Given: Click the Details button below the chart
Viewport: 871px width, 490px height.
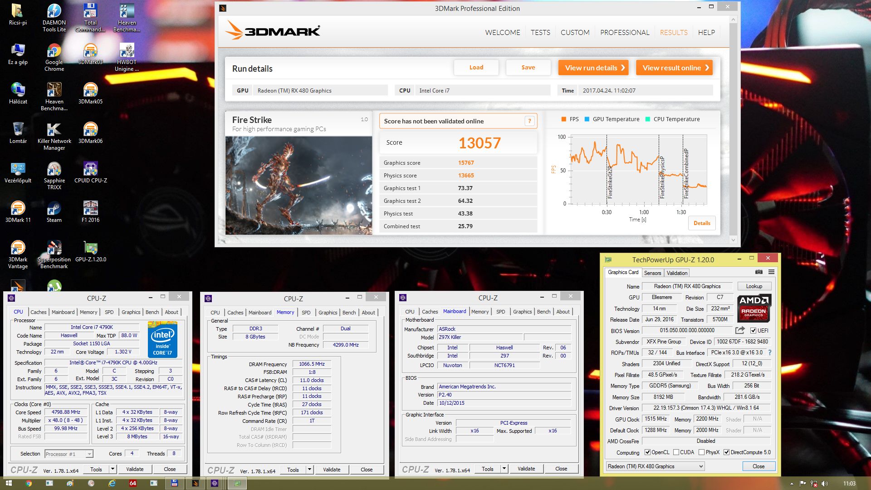Looking at the screenshot, I should pos(702,223).
